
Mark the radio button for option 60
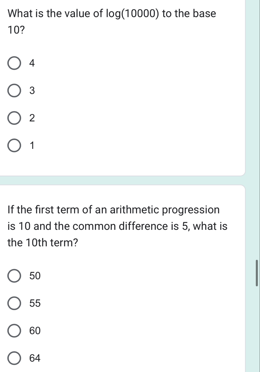[x=14, y=331]
